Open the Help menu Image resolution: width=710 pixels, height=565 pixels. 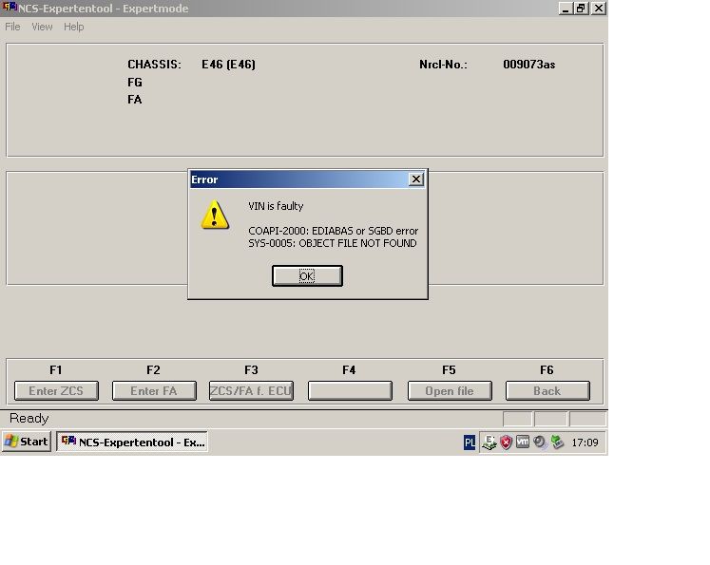point(73,27)
